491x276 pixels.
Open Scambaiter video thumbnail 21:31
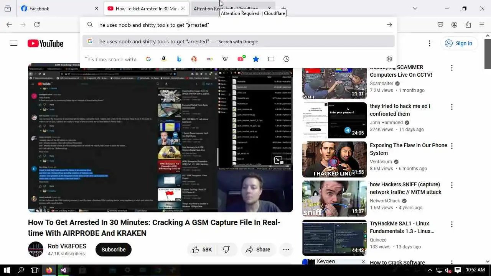[x=334, y=84]
